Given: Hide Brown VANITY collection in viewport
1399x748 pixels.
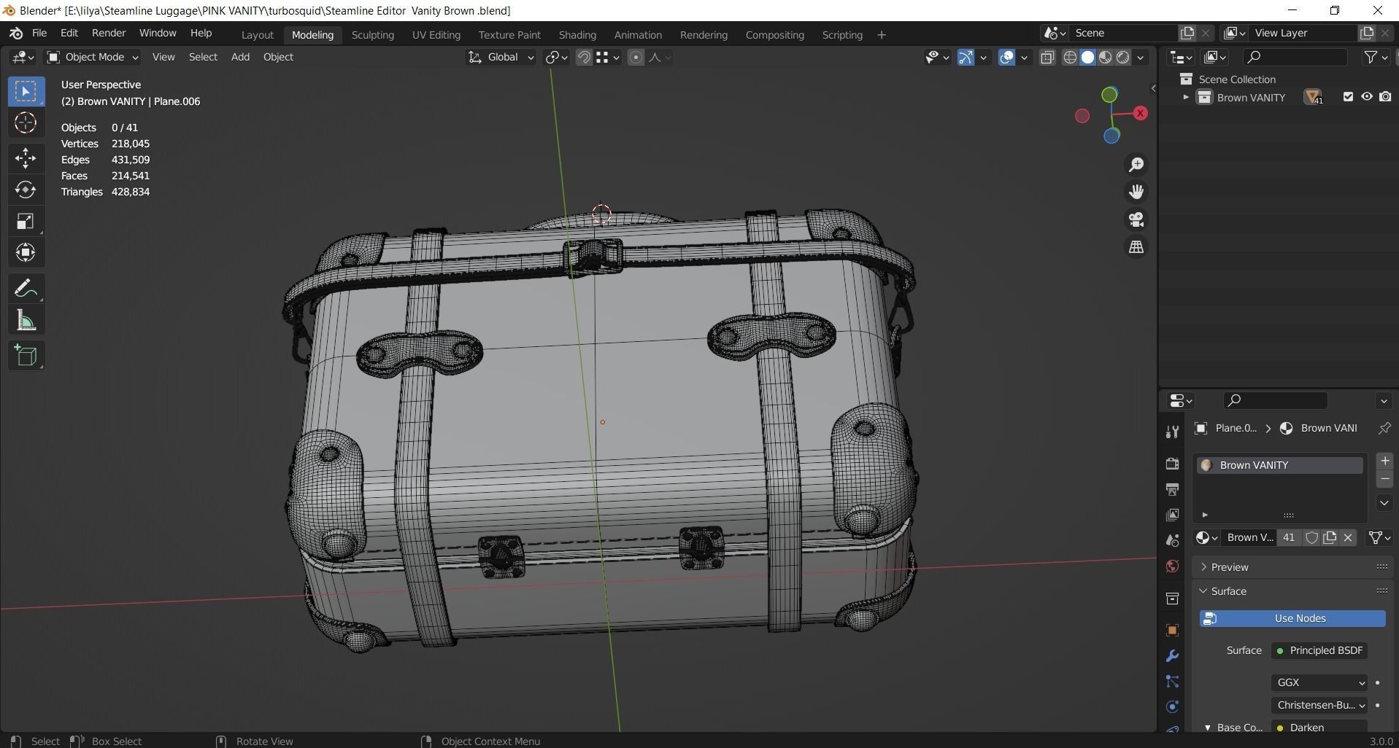Looking at the screenshot, I should [1367, 97].
